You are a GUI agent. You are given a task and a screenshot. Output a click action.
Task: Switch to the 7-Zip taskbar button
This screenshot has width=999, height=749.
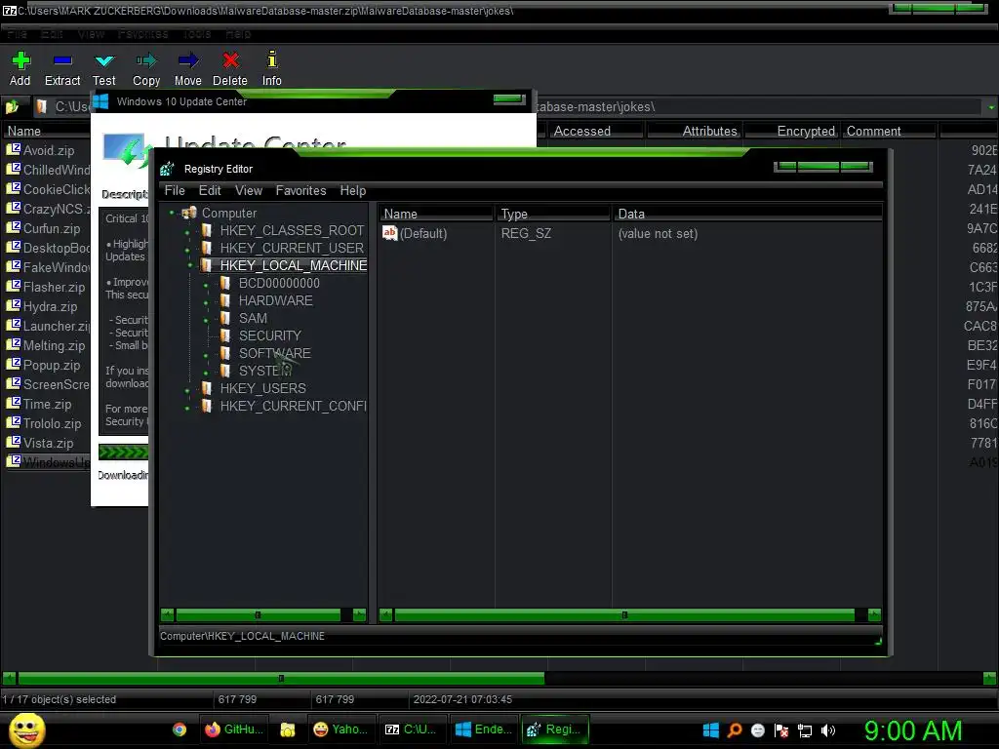[x=412, y=729]
